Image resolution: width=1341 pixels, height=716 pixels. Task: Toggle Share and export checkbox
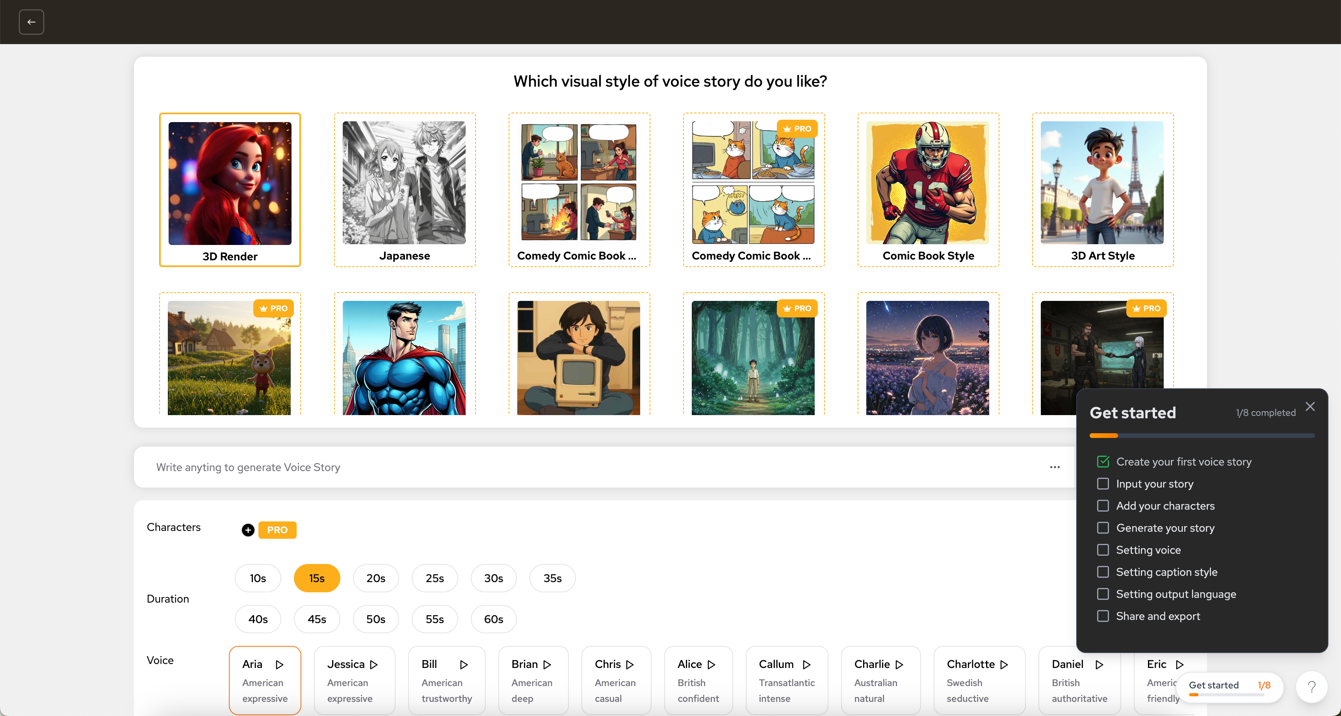click(1103, 616)
